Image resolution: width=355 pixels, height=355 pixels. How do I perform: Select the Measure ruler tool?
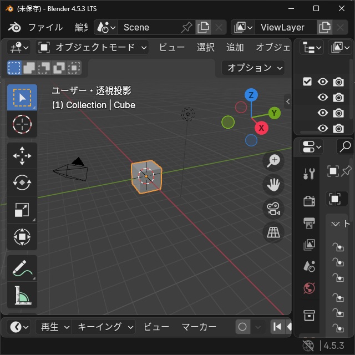click(22, 295)
